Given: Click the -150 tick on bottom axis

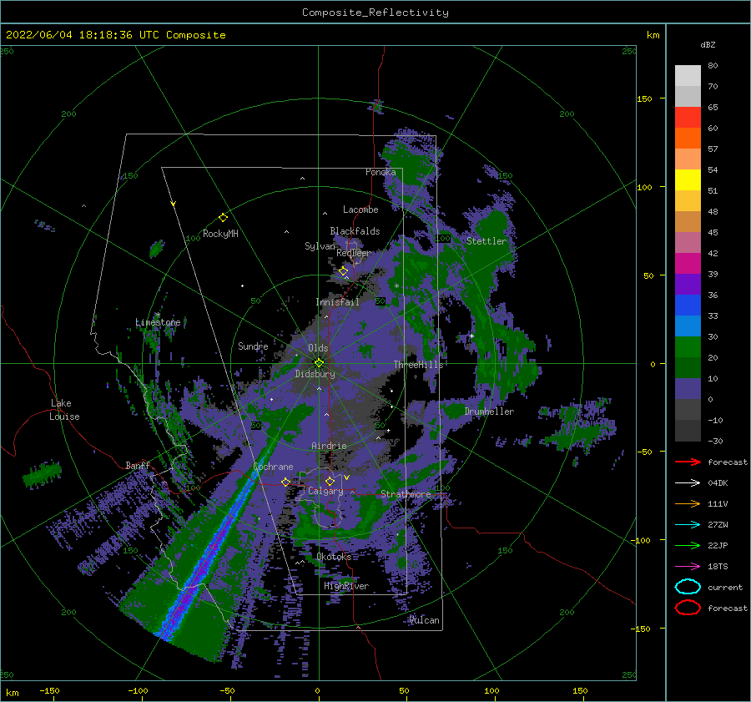Looking at the screenshot, I should pos(49,690).
